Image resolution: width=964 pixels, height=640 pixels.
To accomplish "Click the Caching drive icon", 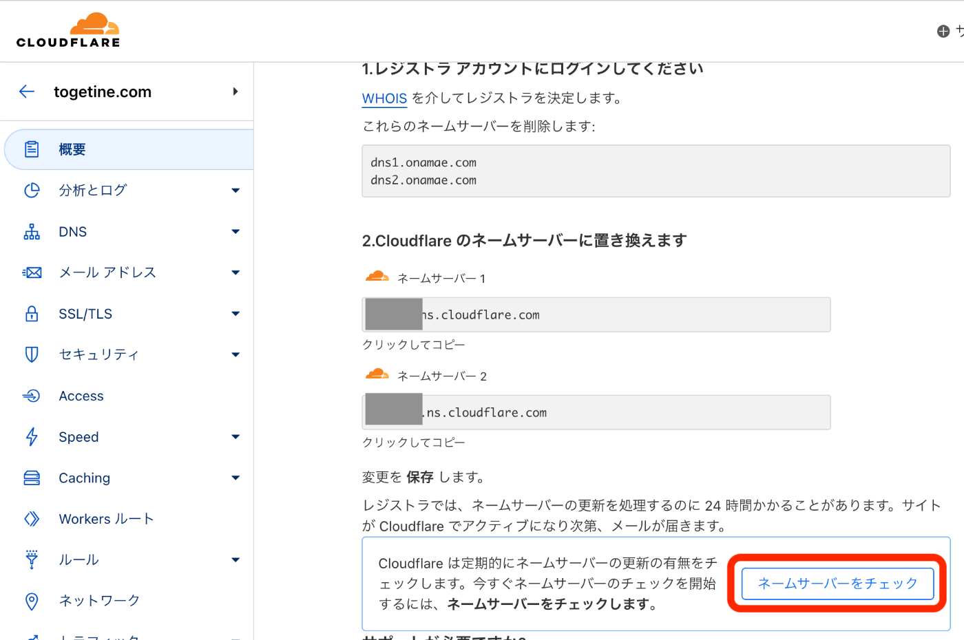I will tap(32, 478).
